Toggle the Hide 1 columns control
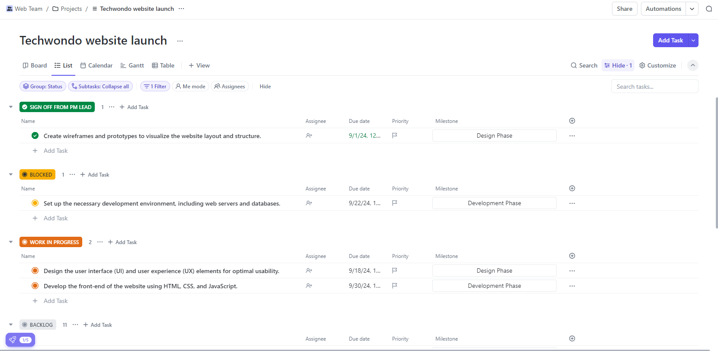The height and width of the screenshot is (351, 718). (618, 65)
